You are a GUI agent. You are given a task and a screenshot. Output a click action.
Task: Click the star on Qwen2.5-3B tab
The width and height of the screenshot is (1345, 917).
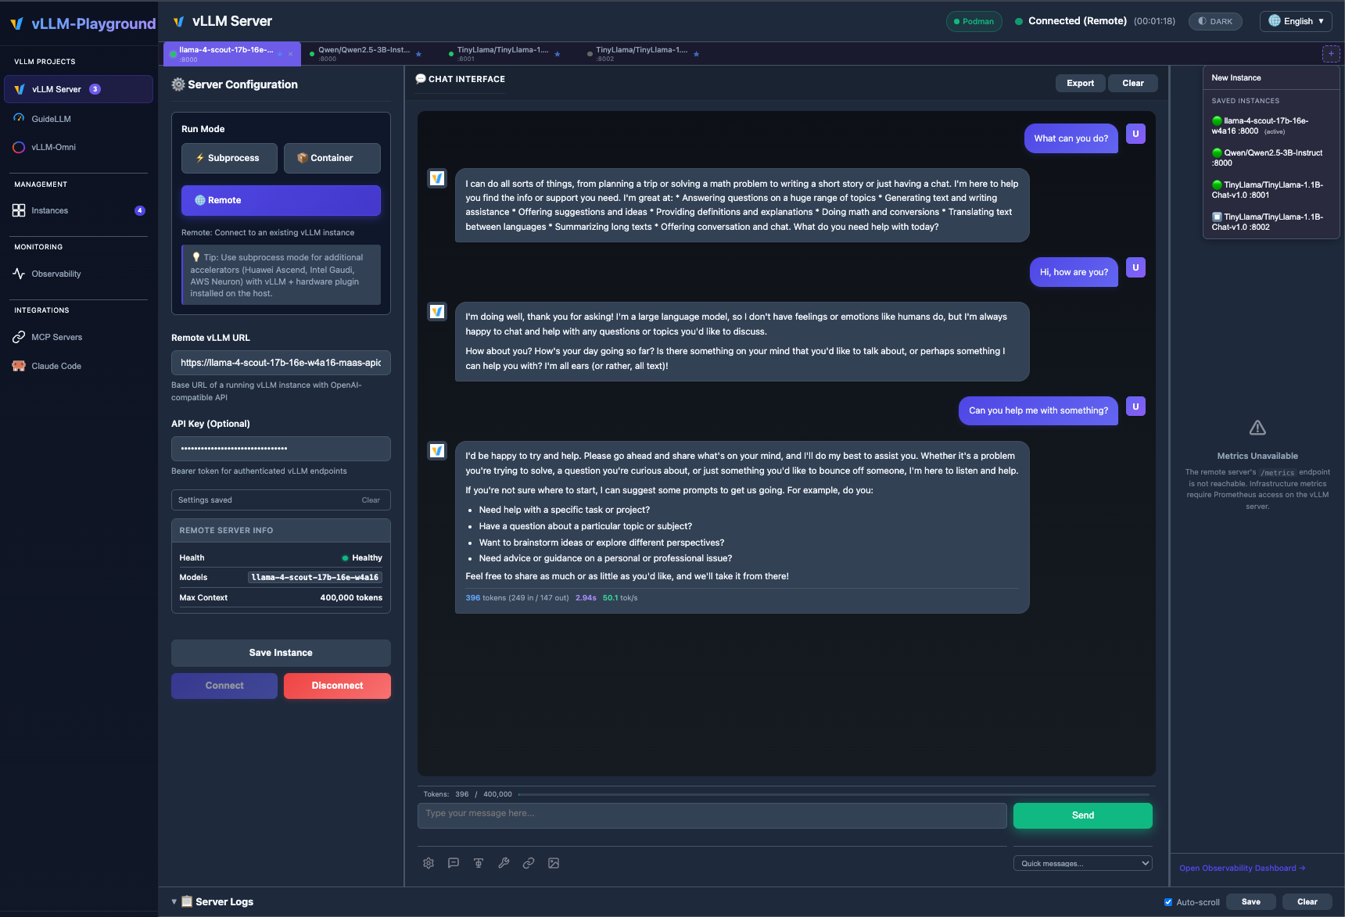[418, 54]
